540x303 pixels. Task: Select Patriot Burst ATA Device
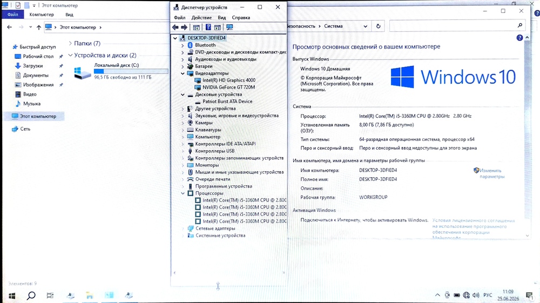(x=227, y=101)
